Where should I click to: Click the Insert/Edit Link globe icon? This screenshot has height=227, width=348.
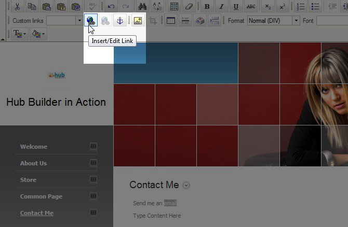[x=91, y=21]
